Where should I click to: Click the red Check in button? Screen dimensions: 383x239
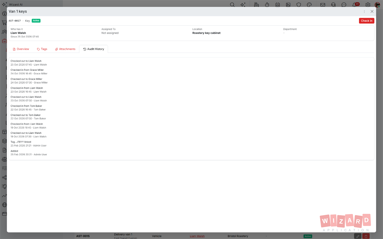coord(367,21)
